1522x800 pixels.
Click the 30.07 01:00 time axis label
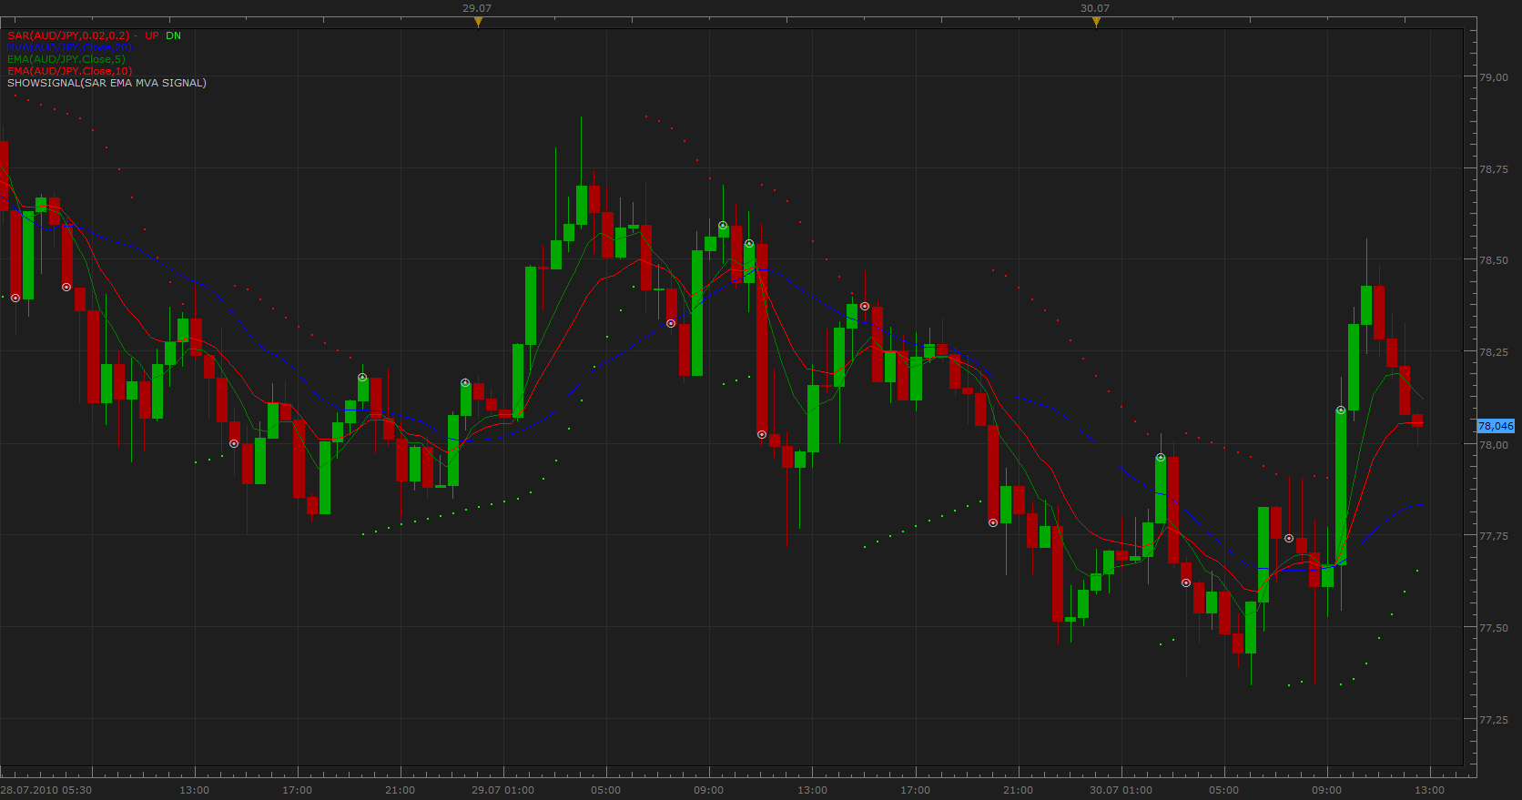click(1121, 790)
